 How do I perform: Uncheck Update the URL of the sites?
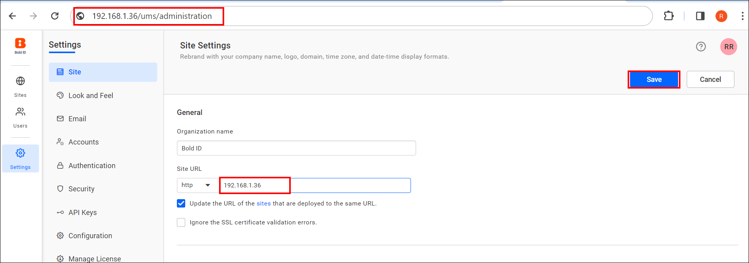(181, 204)
